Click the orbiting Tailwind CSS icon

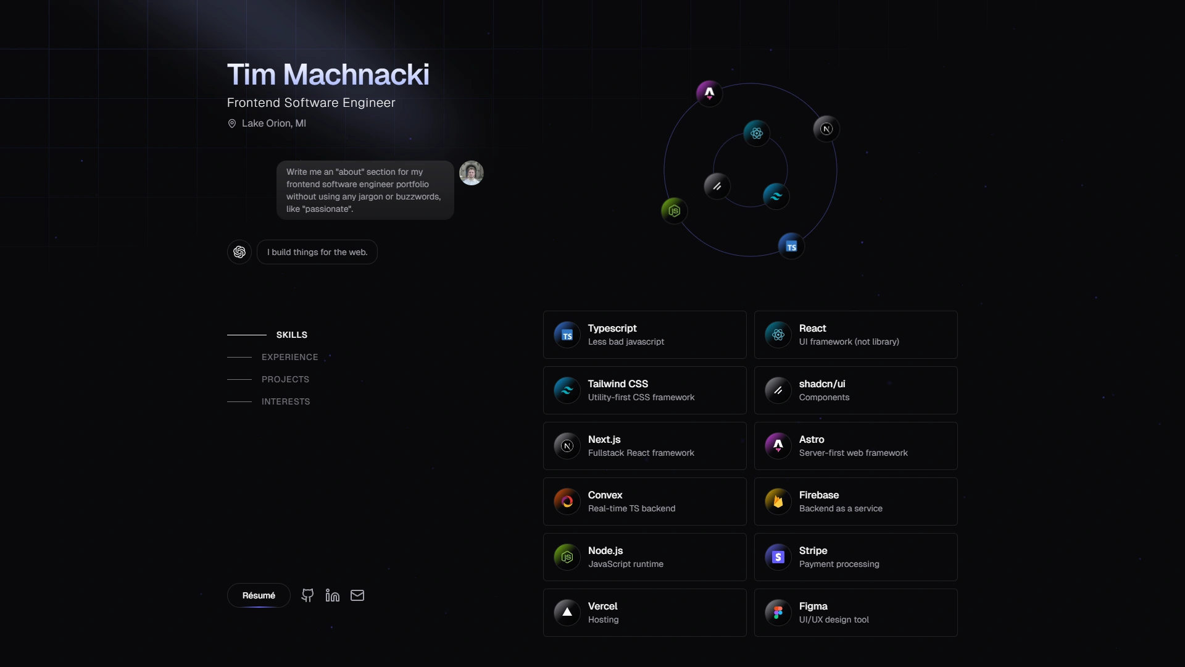coord(776,196)
